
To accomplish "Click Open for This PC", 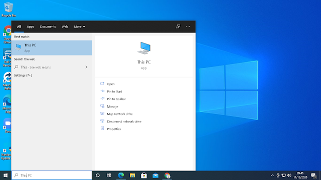I will [110, 84].
